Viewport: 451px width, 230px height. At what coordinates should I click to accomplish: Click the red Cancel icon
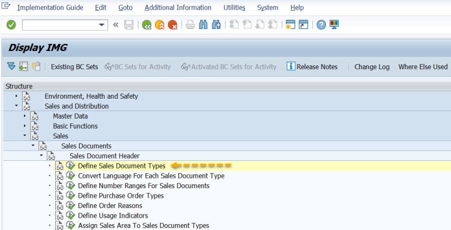coord(172,25)
